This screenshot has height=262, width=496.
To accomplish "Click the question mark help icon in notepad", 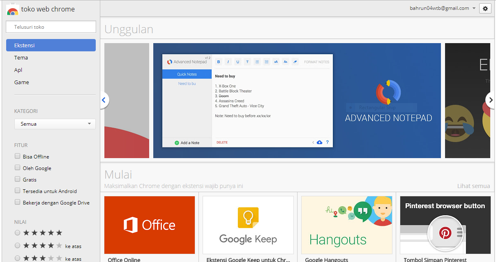I will pos(328,142).
